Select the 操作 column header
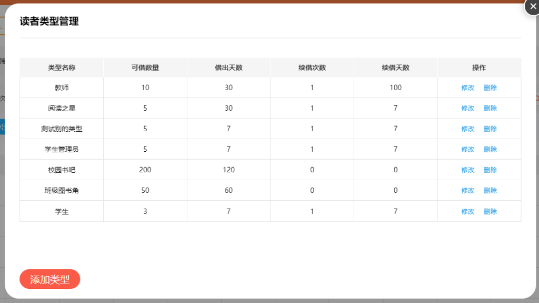539x303 pixels. point(479,67)
